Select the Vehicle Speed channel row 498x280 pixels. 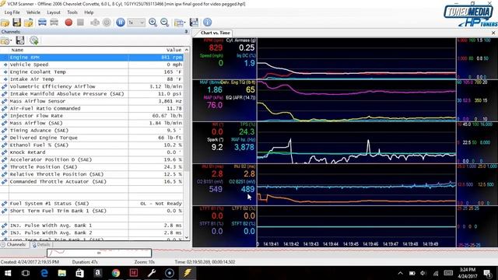pyautogui.click(x=92, y=65)
